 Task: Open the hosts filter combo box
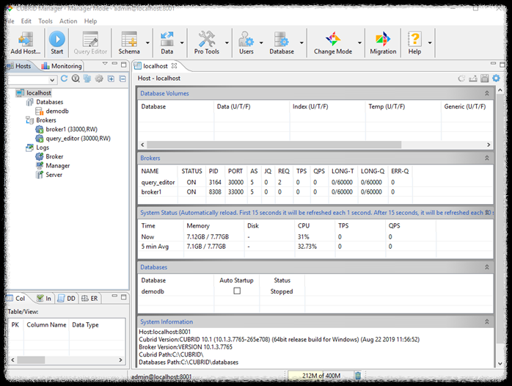coord(32,80)
